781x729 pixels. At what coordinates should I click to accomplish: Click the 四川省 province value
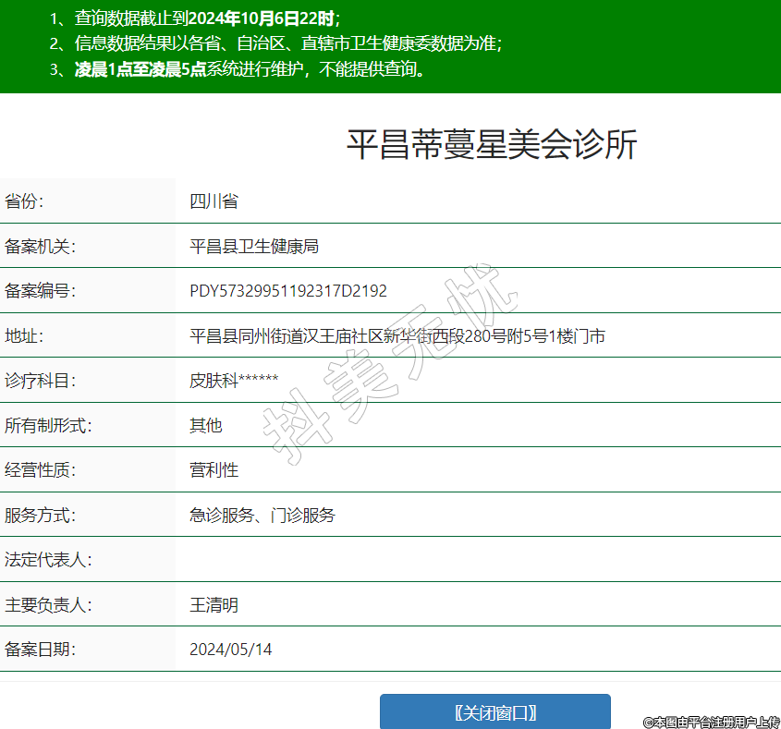click(x=214, y=201)
